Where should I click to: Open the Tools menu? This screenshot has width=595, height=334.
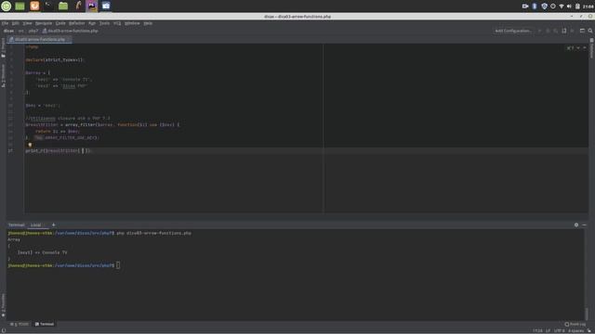point(104,23)
